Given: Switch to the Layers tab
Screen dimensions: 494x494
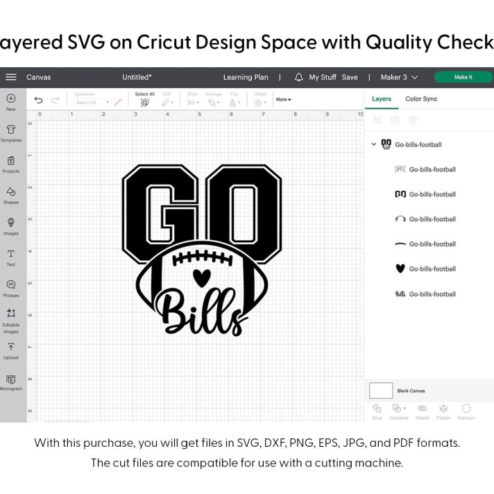Looking at the screenshot, I should pyautogui.click(x=382, y=99).
